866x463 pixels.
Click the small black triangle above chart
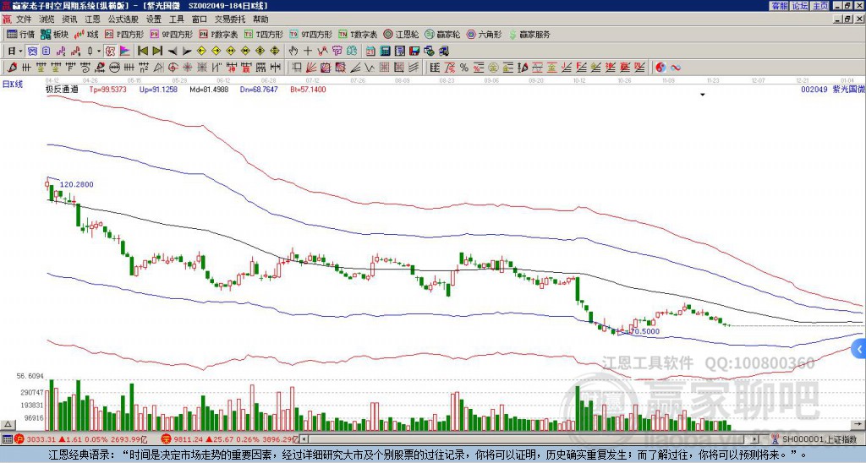point(702,95)
